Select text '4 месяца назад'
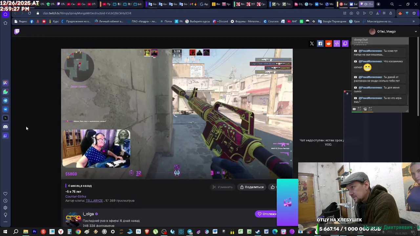The width and height of the screenshot is (420, 236). [80, 186]
